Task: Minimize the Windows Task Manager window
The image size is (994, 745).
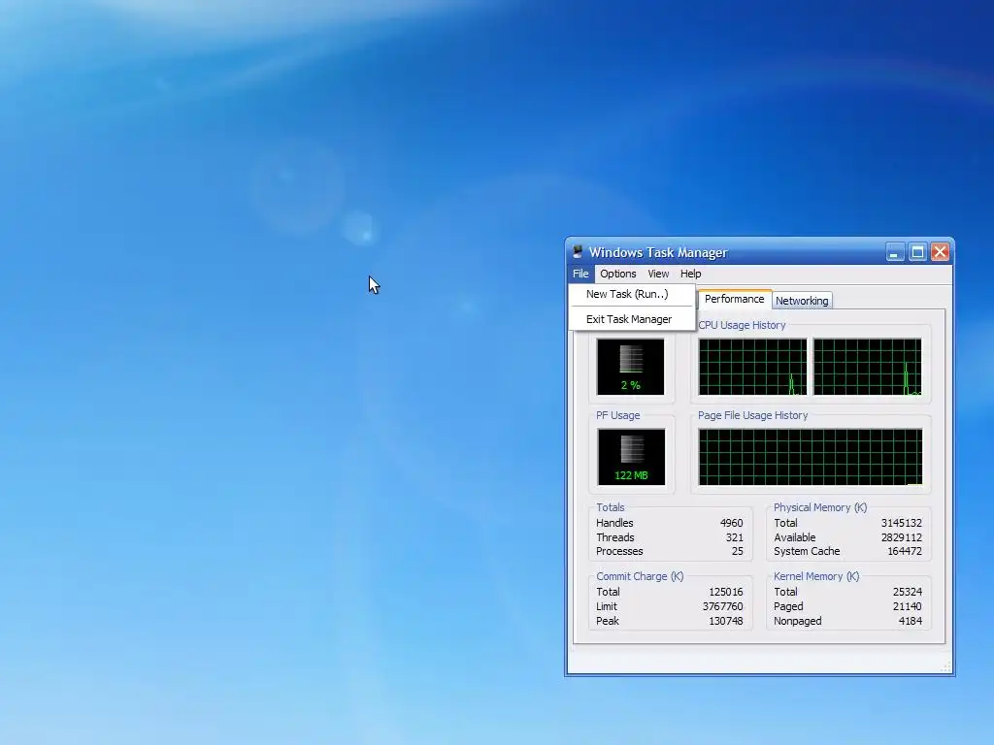Action: (x=894, y=252)
